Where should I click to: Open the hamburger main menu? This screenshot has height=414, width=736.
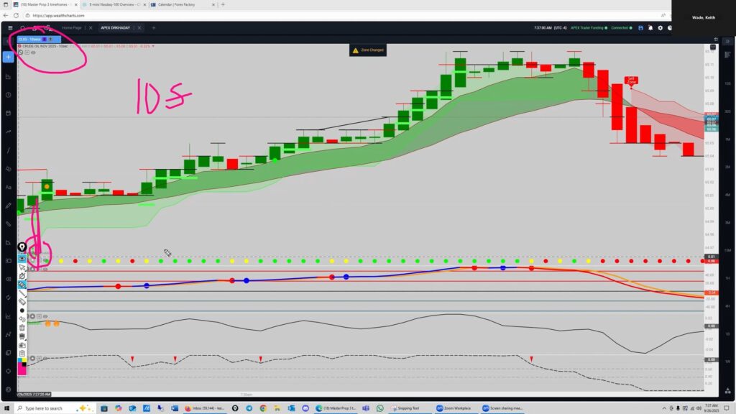click(9, 28)
